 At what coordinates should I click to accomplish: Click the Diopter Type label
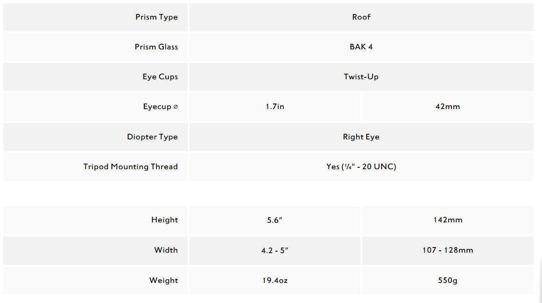coord(152,137)
